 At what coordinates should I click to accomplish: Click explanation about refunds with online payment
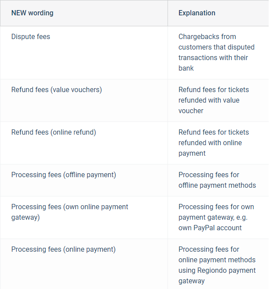pyautogui.click(x=214, y=143)
